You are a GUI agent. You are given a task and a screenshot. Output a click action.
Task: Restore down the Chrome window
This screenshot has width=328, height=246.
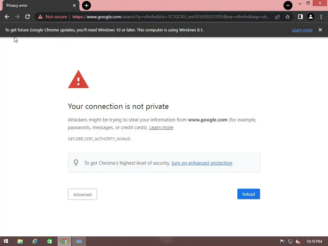pyautogui.click(x=308, y=3)
